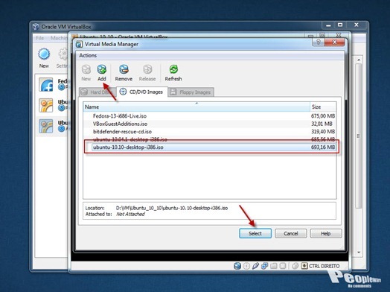
Task: Close the Virtual Media Manager dialog
Action: 335,42
